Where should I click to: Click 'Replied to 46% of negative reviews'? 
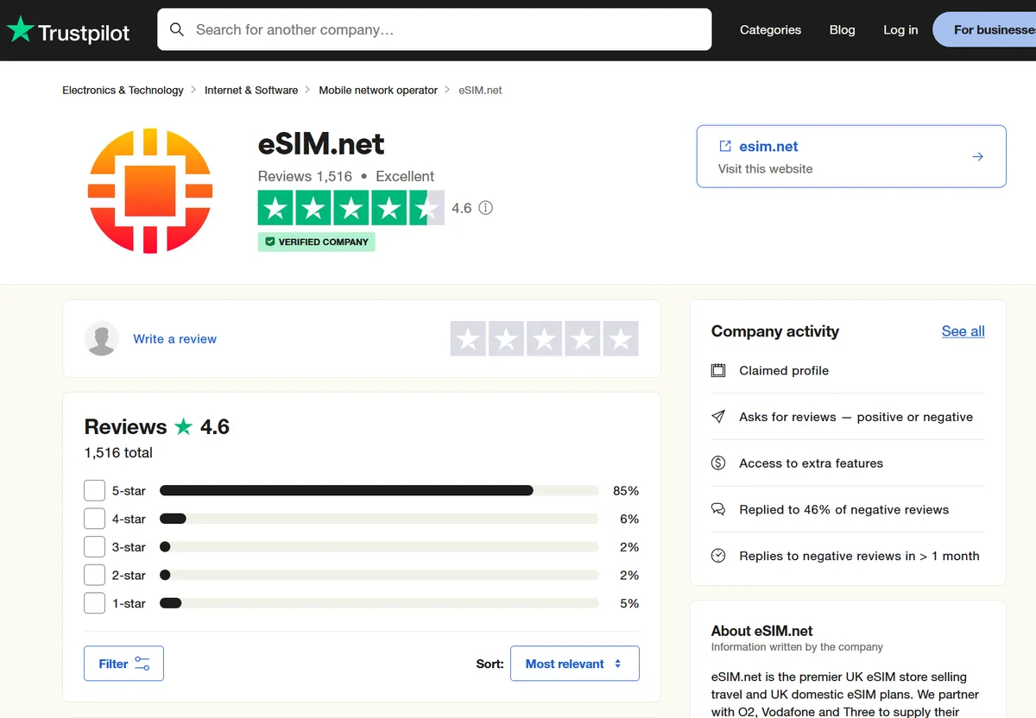[843, 509]
